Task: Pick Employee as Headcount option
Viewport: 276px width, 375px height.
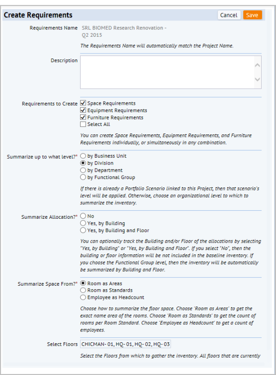Action: pos(83,297)
